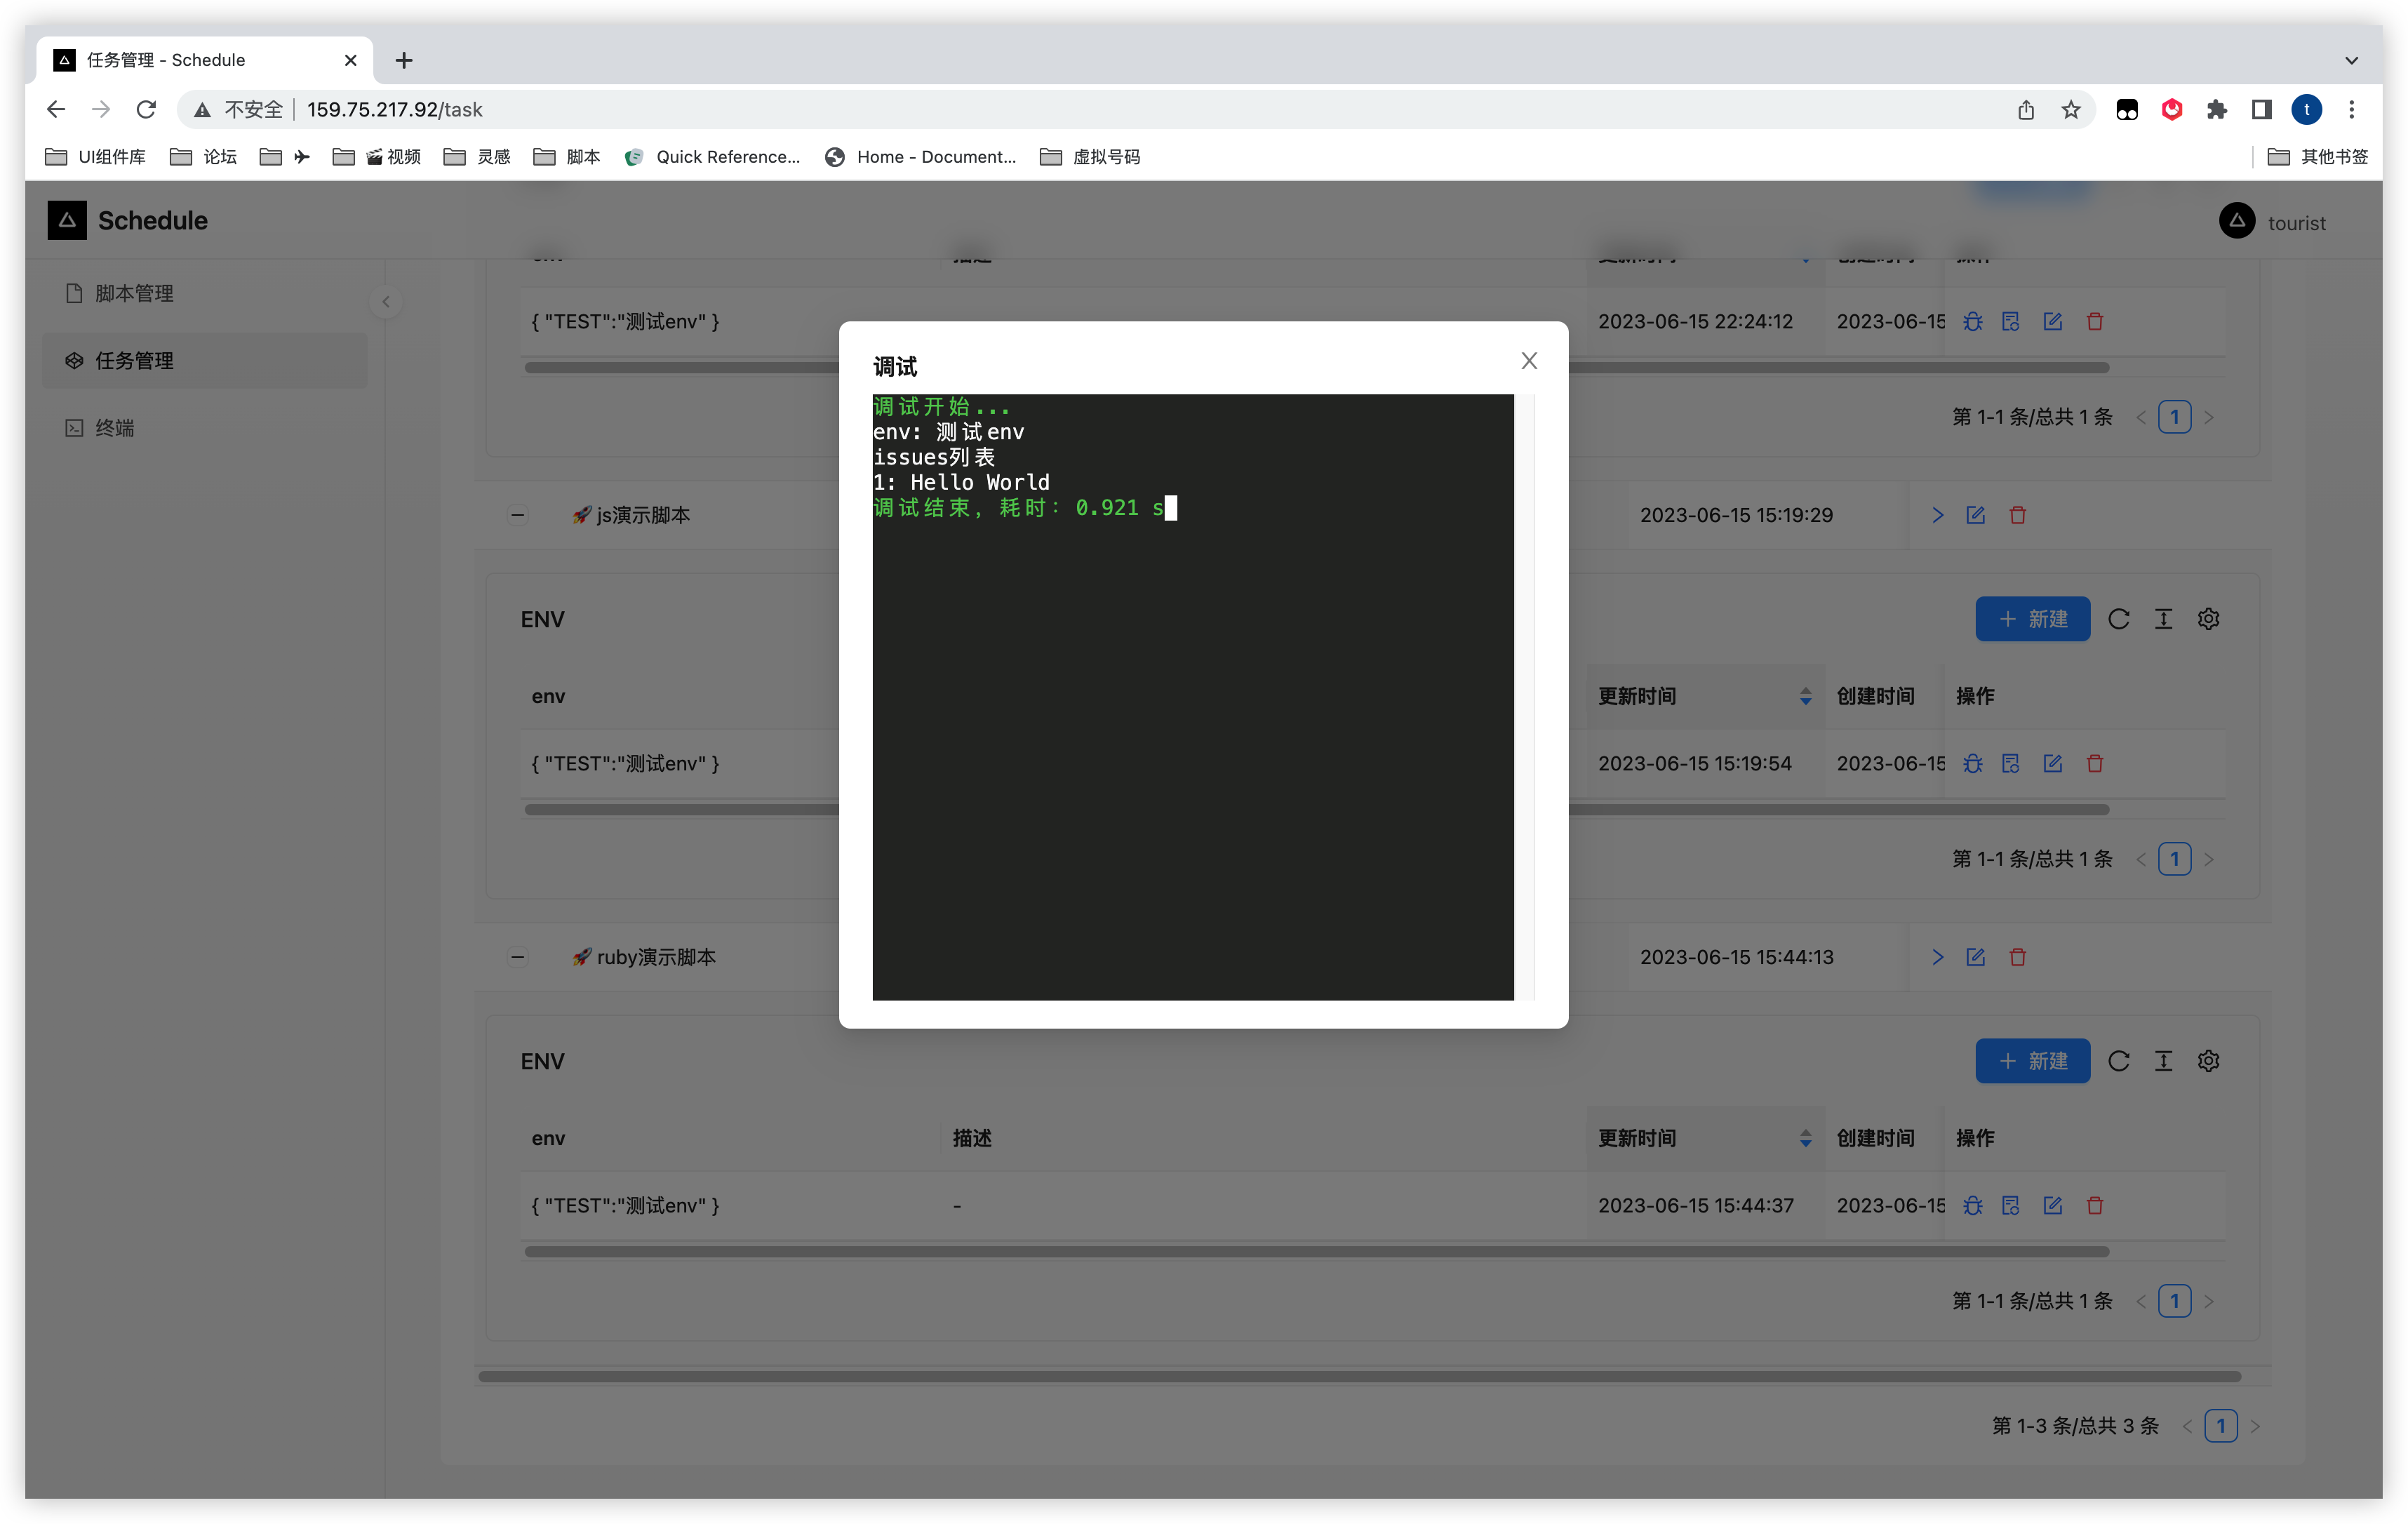This screenshot has height=1524, width=2408.
Task: Change density of js ENV table
Action: (2164, 619)
